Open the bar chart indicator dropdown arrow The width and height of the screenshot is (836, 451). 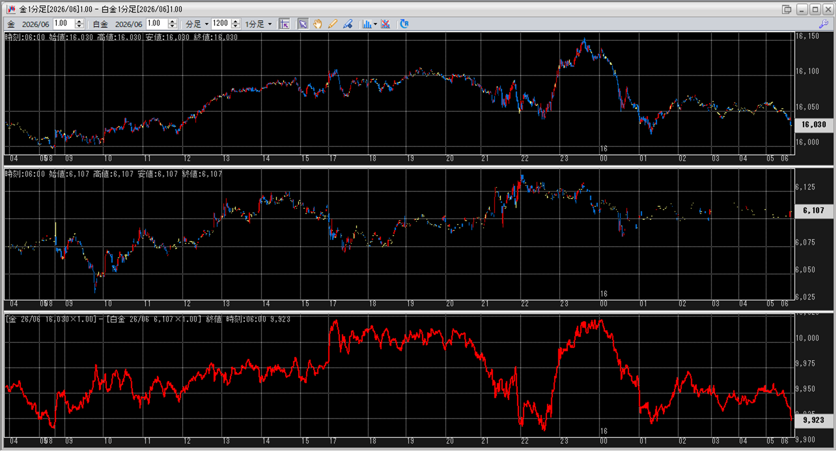coord(375,24)
